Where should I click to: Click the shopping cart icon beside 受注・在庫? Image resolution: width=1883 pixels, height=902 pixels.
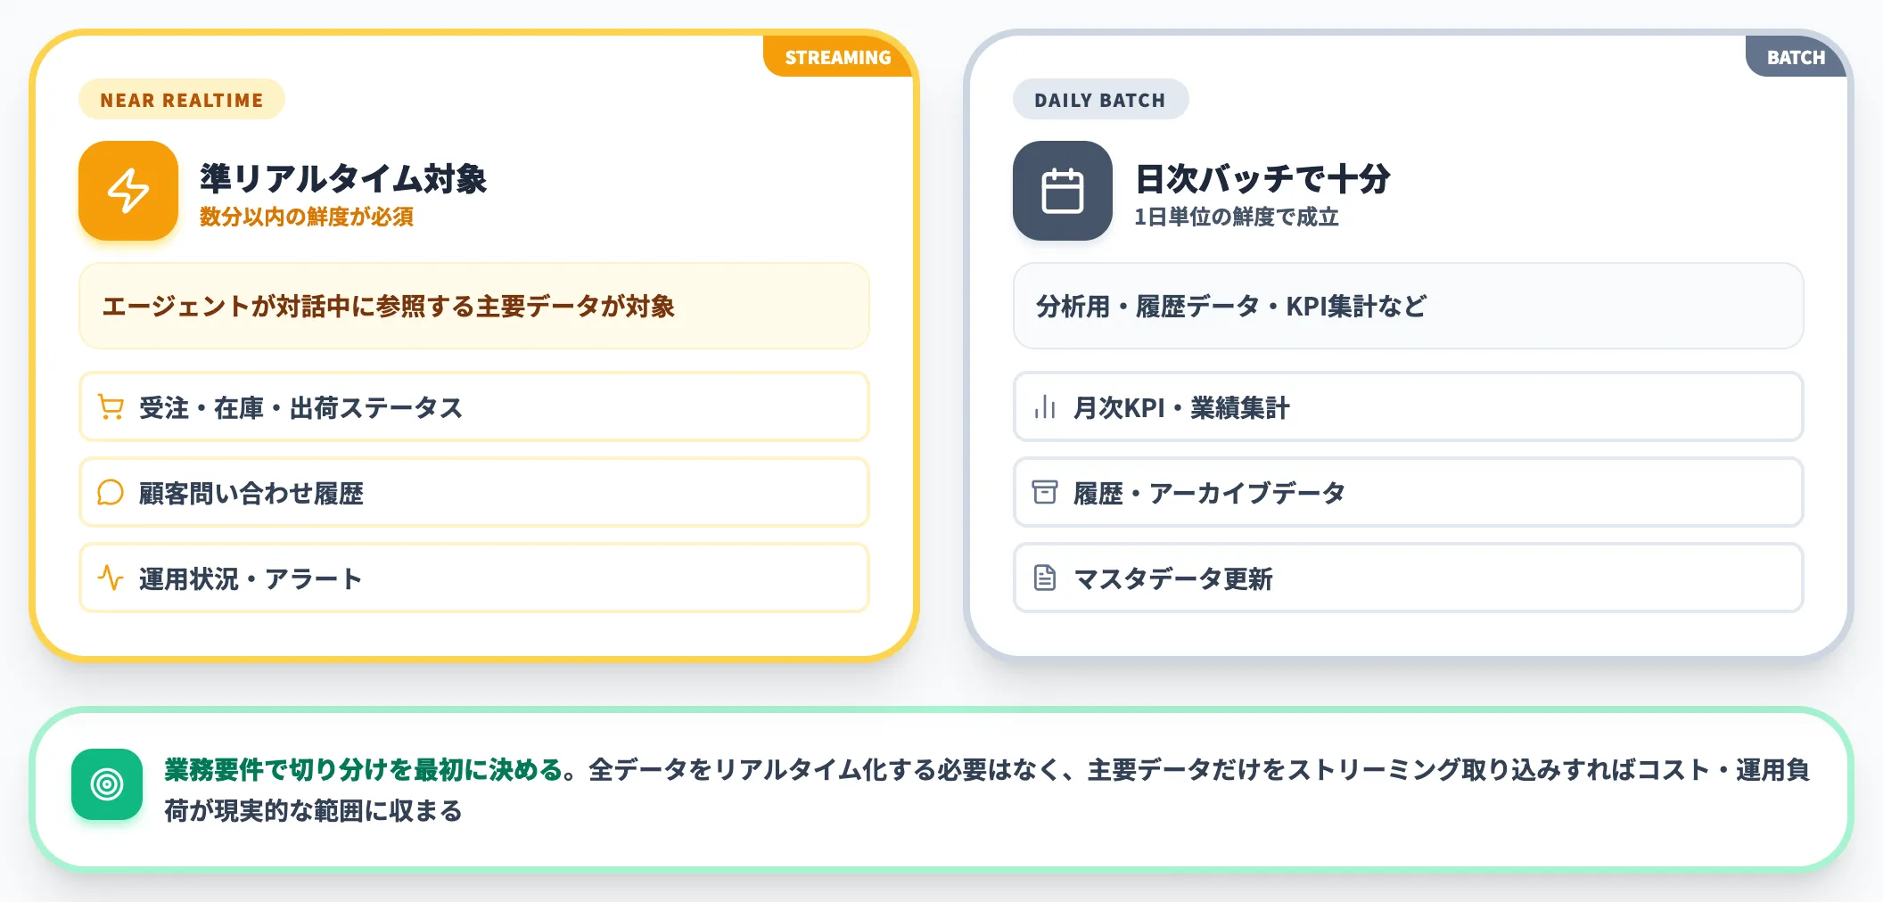(111, 407)
